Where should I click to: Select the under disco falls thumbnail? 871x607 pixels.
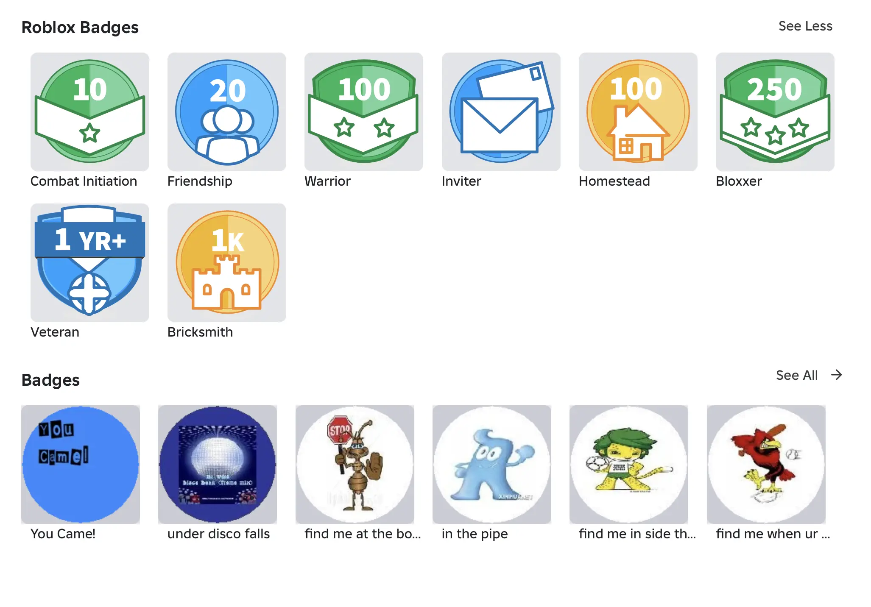click(217, 464)
